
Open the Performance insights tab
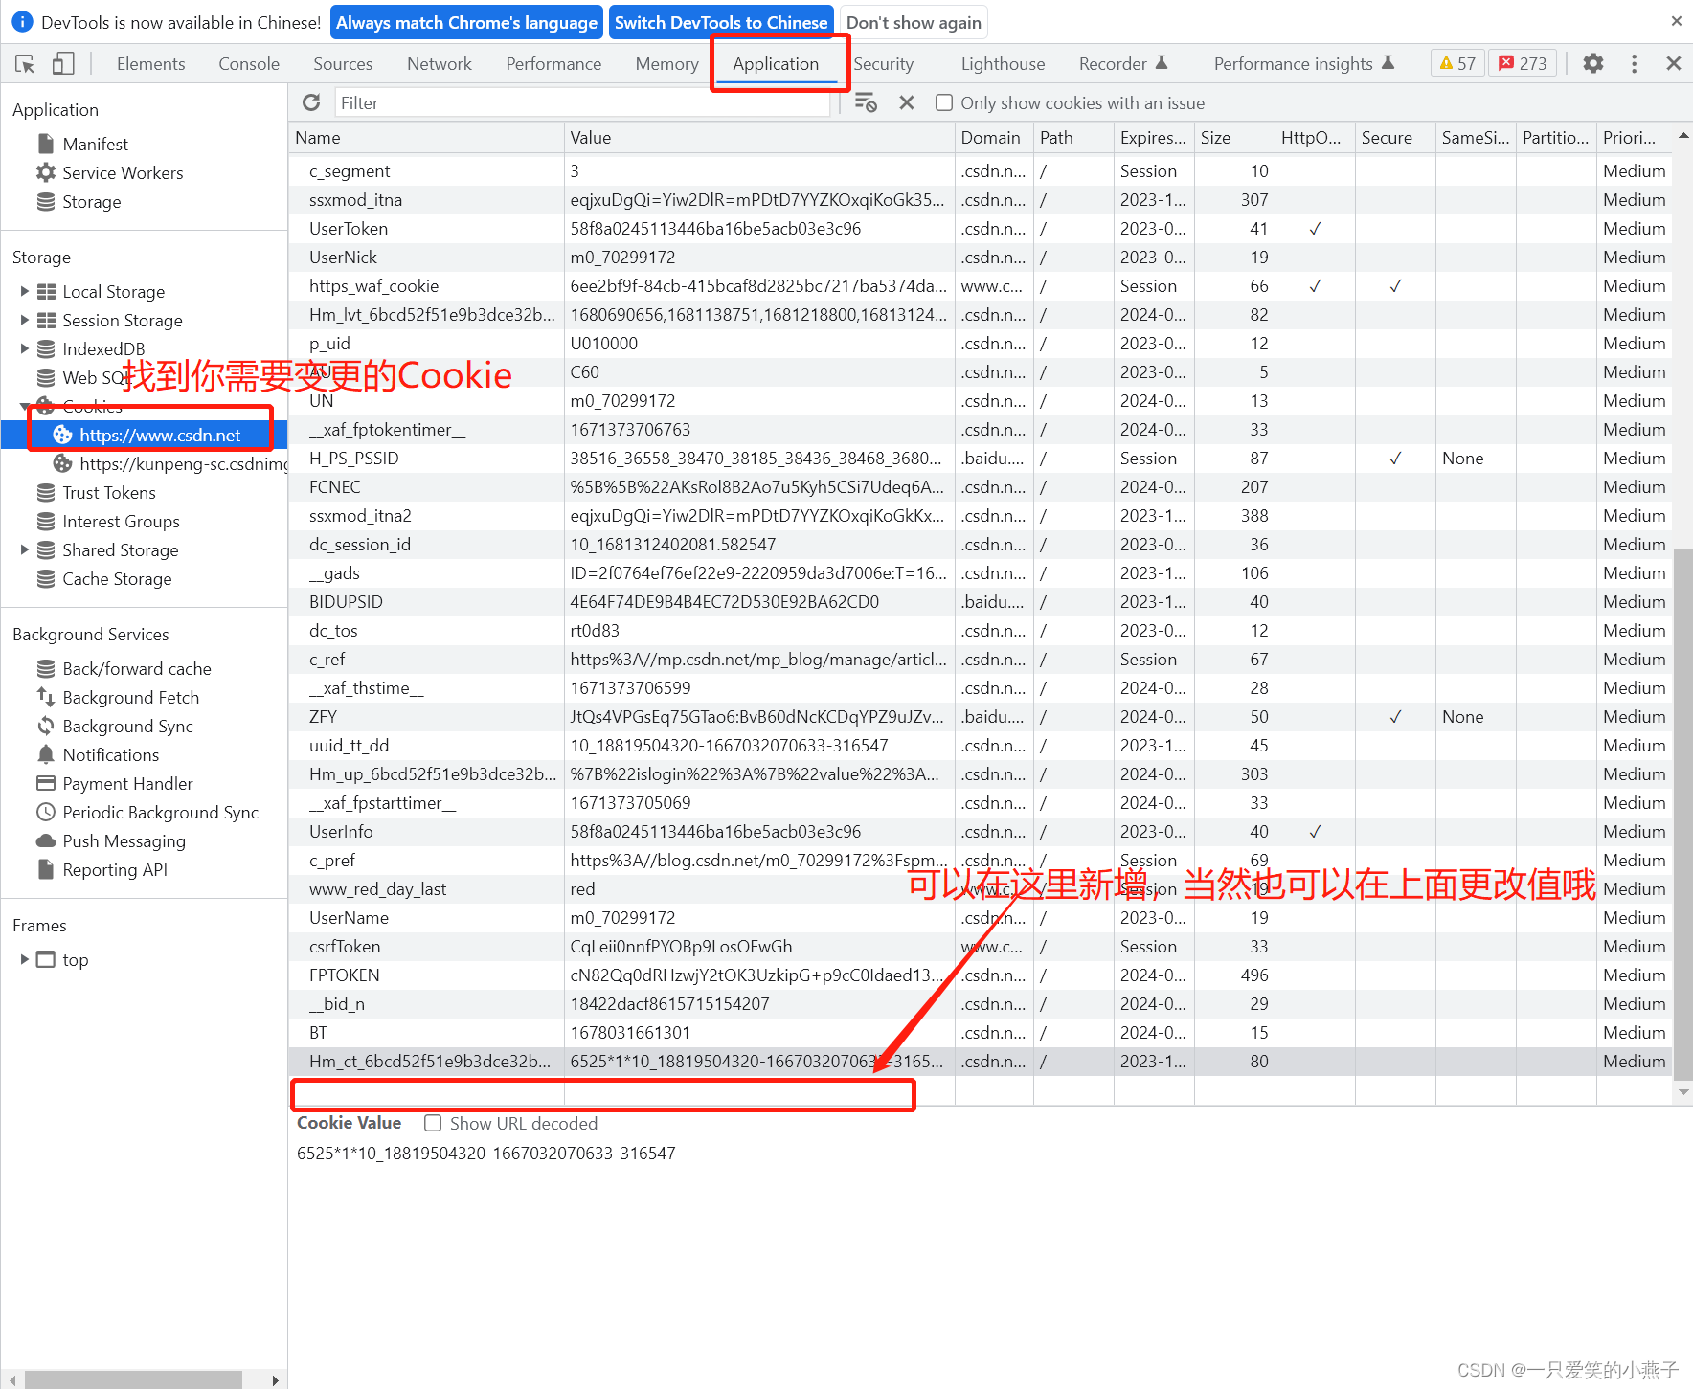(1303, 64)
